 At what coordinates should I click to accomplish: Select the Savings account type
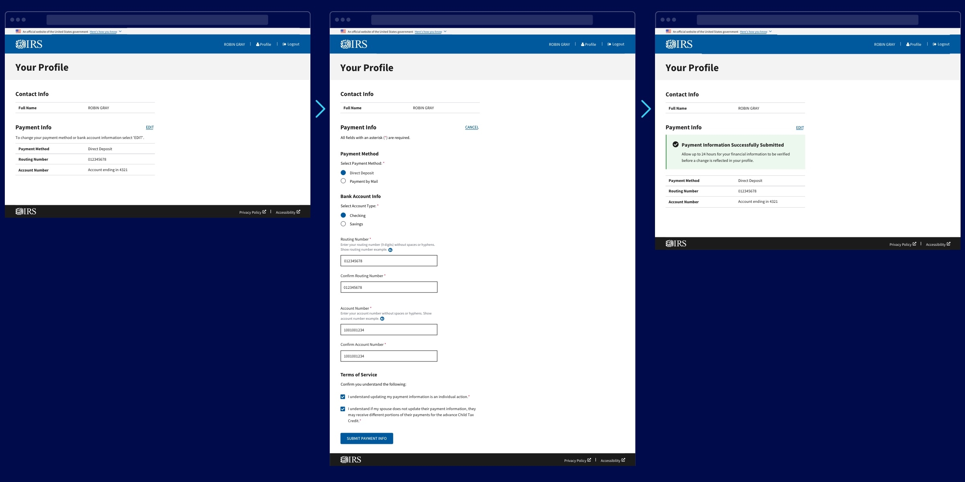pos(343,224)
